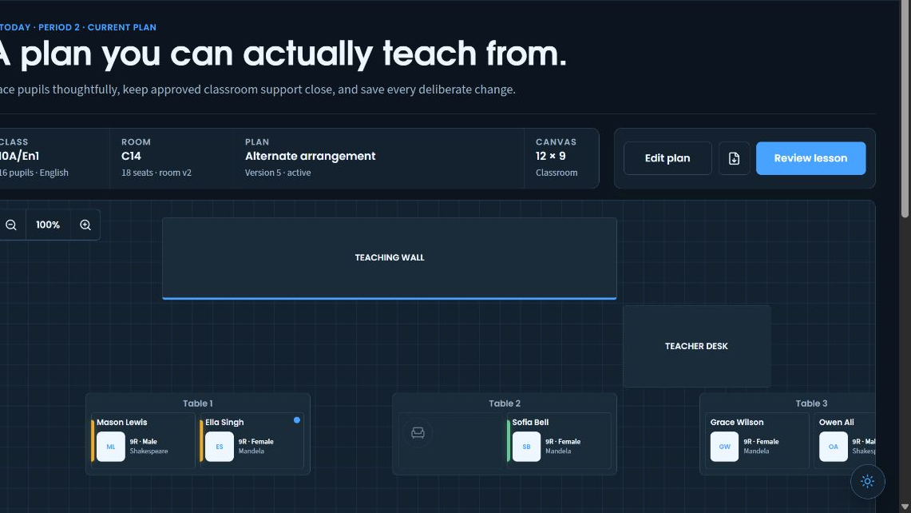Click the OA avatar for Owen Ali
This screenshot has width=911, height=513.
[833, 447]
